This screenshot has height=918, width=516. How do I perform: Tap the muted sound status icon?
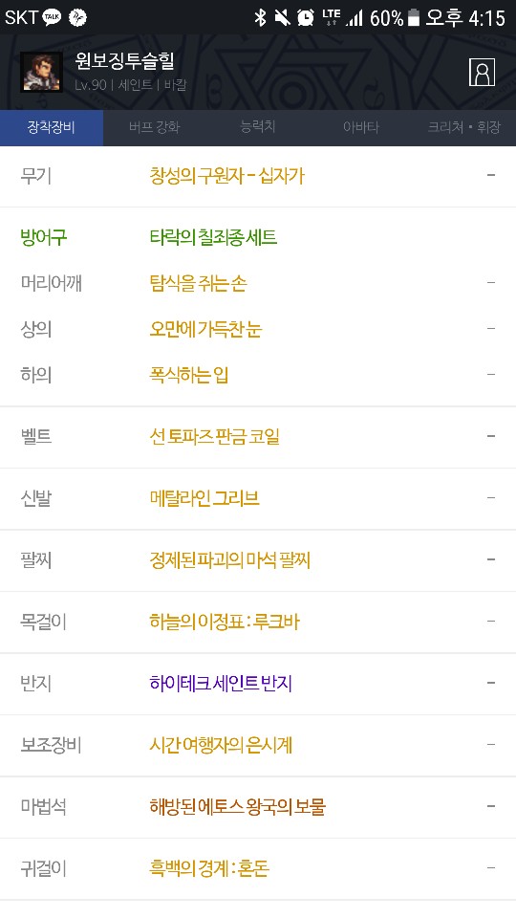coord(283,17)
